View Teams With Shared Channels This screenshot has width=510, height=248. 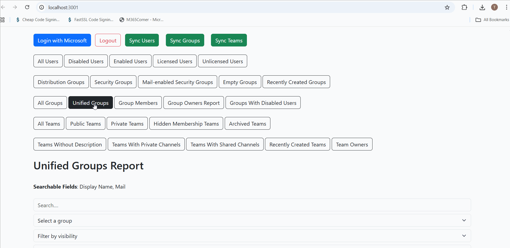[x=224, y=144]
